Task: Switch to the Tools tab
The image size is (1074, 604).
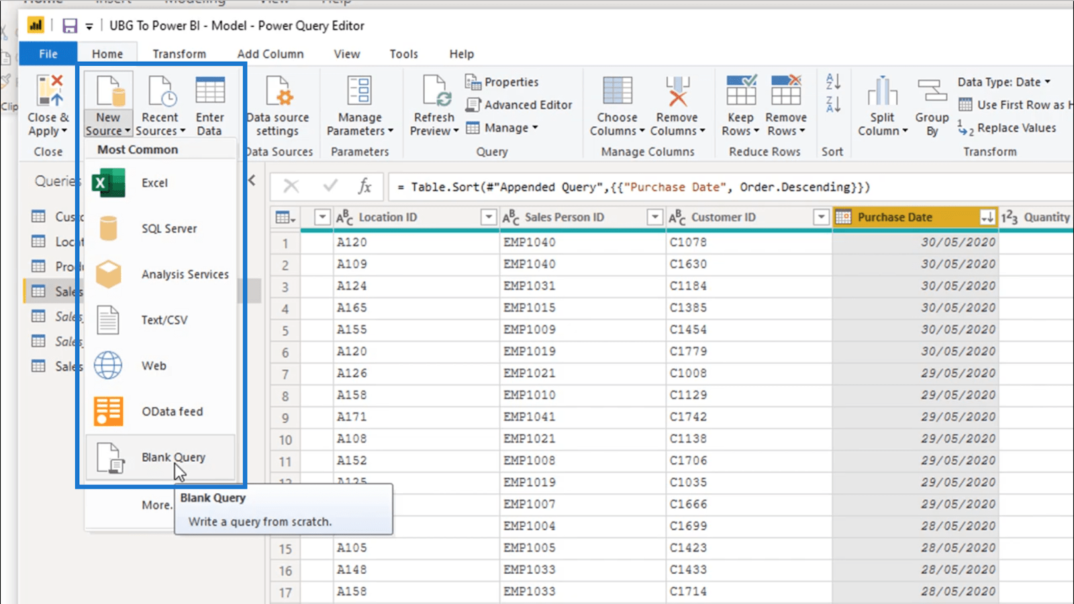Action: (404, 54)
